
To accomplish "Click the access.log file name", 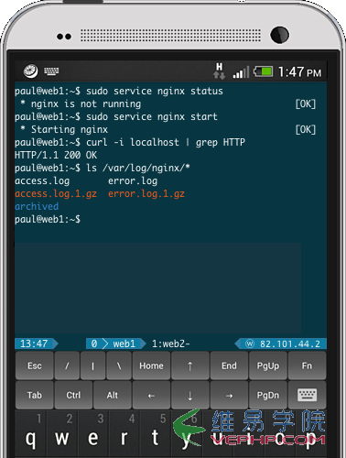I will tap(42, 181).
